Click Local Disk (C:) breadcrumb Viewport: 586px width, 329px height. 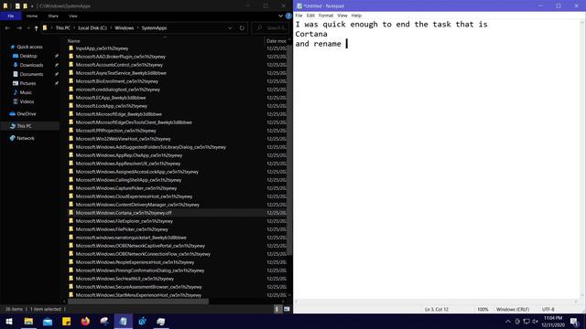click(92, 28)
